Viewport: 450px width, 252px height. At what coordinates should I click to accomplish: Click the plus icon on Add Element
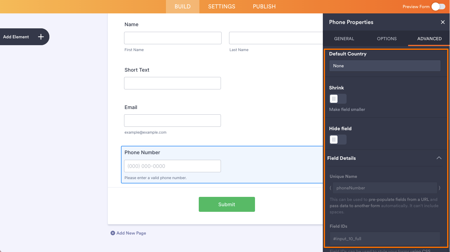tap(41, 37)
